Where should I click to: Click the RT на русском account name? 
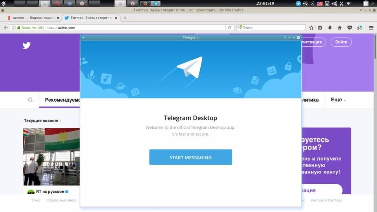50,192
